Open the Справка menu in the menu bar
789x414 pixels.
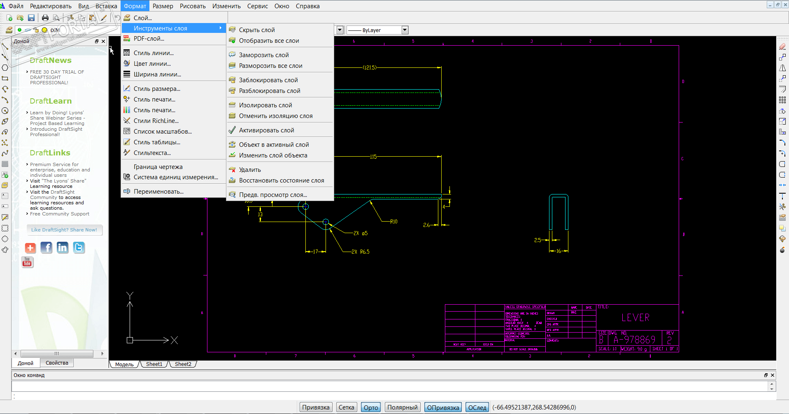[307, 6]
